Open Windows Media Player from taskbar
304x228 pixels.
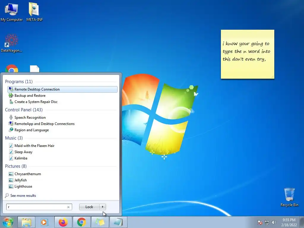click(x=45, y=222)
